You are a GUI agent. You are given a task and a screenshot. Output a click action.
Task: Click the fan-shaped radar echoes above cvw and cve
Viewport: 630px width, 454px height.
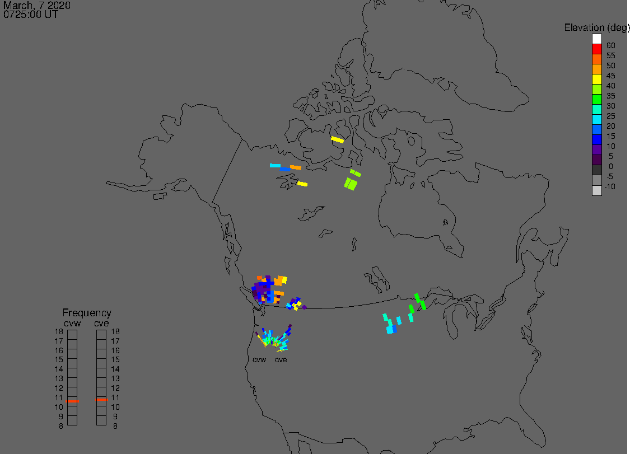pyautogui.click(x=274, y=338)
